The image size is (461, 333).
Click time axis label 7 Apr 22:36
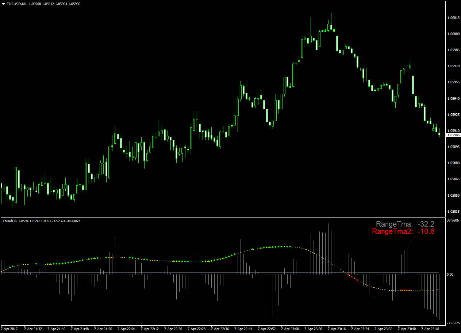point(220,329)
